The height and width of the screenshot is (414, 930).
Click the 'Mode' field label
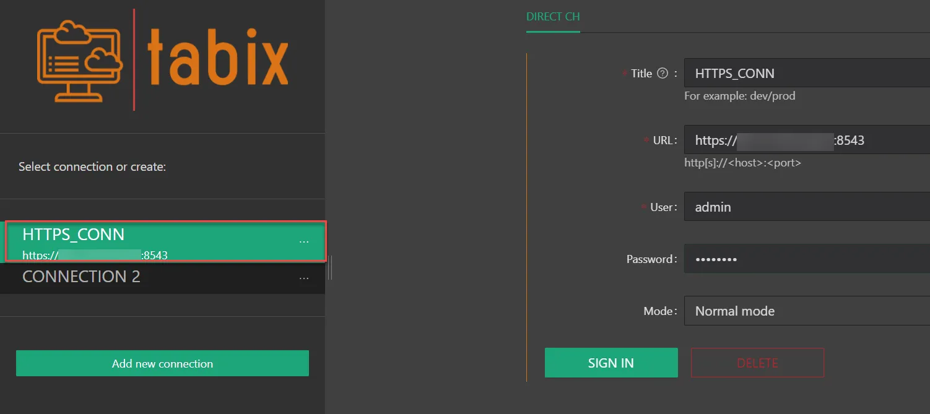pos(658,311)
